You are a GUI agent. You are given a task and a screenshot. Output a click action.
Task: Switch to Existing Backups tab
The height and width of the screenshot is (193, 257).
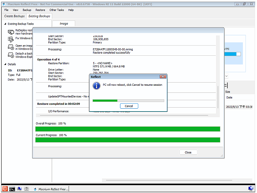tap(39, 16)
